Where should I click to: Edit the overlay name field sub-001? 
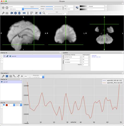click(16, 7)
